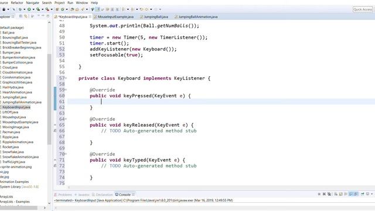Toggle Pin Console in Console toolbar
The width and height of the screenshot is (375, 211).
(x=362, y=194)
